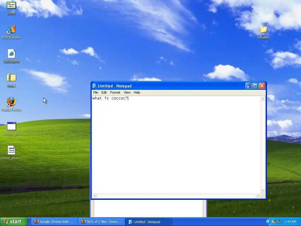The width and height of the screenshot is (301, 226).
Task: Click the tray icon beside the clock
Action: coord(279,222)
